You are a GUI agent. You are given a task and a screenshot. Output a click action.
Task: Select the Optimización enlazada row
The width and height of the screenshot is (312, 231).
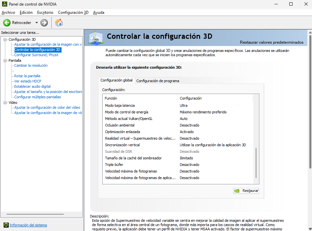pos(178,132)
